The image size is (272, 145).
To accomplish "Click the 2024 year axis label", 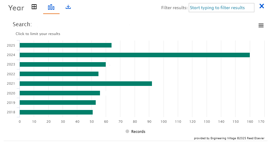I will coord(11,55).
